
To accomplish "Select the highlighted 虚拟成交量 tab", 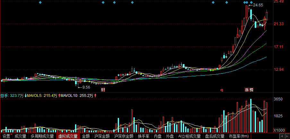I will pyautogui.click(x=68, y=136).
